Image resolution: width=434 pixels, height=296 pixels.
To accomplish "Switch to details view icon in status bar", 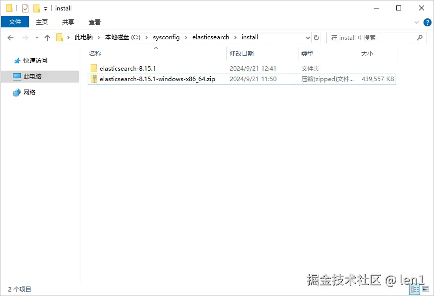I will 415,290.
